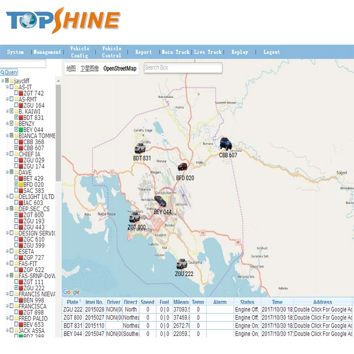Uncheck the ZGU 222 vehicle checkbox
354x354 pixels.
(16, 288)
